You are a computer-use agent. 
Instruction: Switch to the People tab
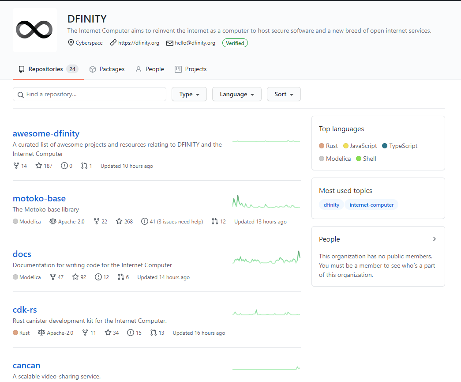coord(150,69)
